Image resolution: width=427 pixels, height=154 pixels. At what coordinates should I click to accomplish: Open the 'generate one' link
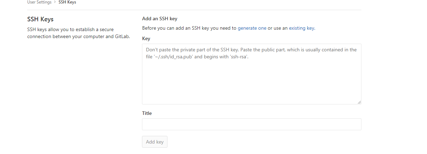(x=252, y=28)
